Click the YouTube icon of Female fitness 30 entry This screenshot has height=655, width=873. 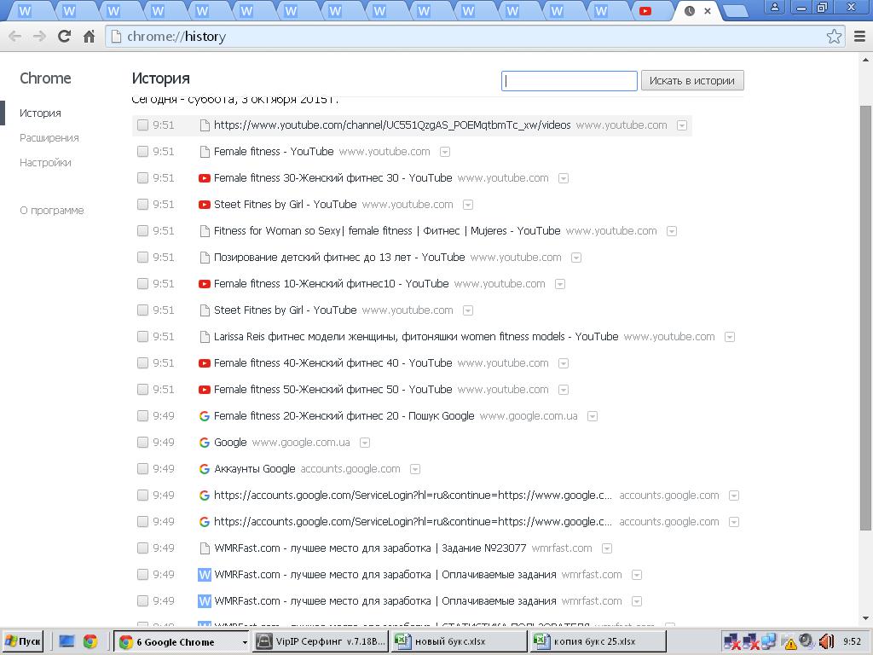click(x=205, y=178)
